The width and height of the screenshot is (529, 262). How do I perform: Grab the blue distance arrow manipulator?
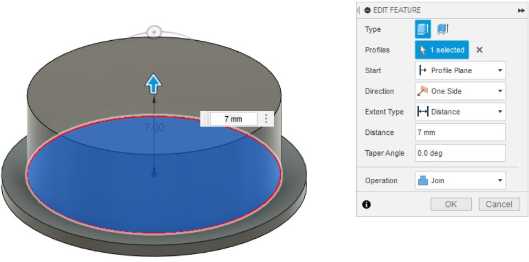[x=154, y=84]
